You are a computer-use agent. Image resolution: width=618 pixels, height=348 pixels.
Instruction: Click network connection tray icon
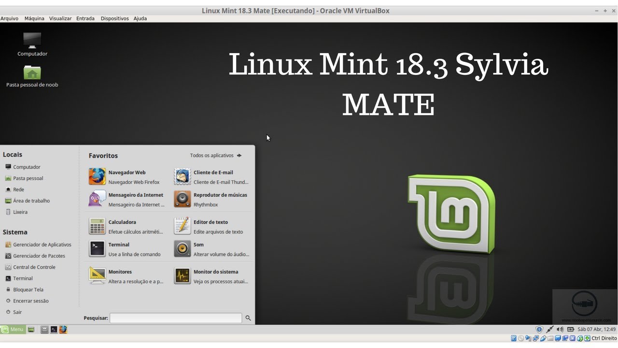550,329
